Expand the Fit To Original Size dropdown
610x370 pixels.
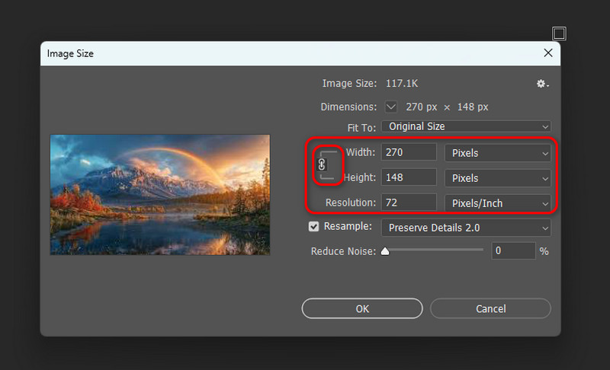point(466,126)
